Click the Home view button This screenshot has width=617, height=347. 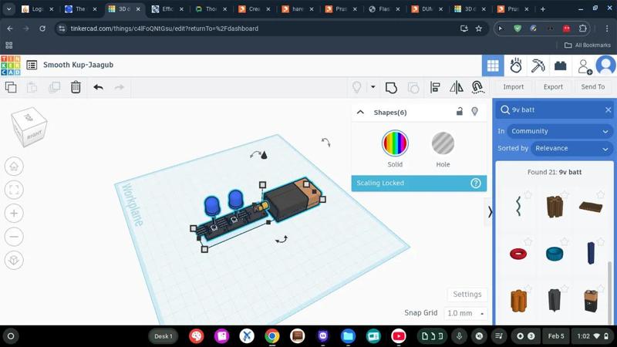click(14, 167)
